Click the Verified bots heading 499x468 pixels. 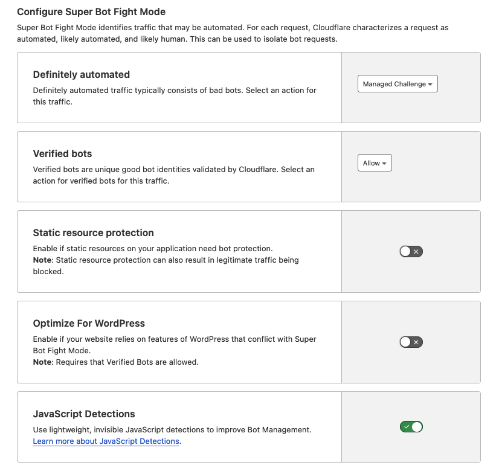[63, 153]
